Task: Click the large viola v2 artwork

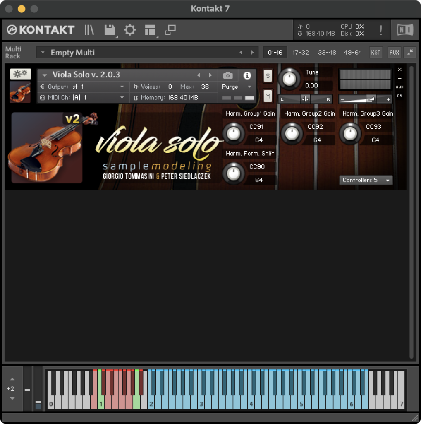Action: pos(47,148)
